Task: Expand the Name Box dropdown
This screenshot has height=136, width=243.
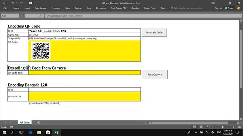Action: tap(17, 15)
